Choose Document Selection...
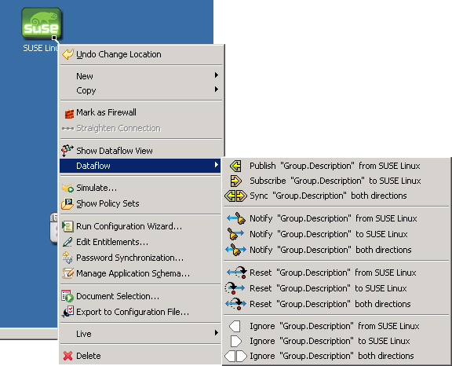Image resolution: width=452 pixels, height=366 pixels. pyautogui.click(x=140, y=296)
